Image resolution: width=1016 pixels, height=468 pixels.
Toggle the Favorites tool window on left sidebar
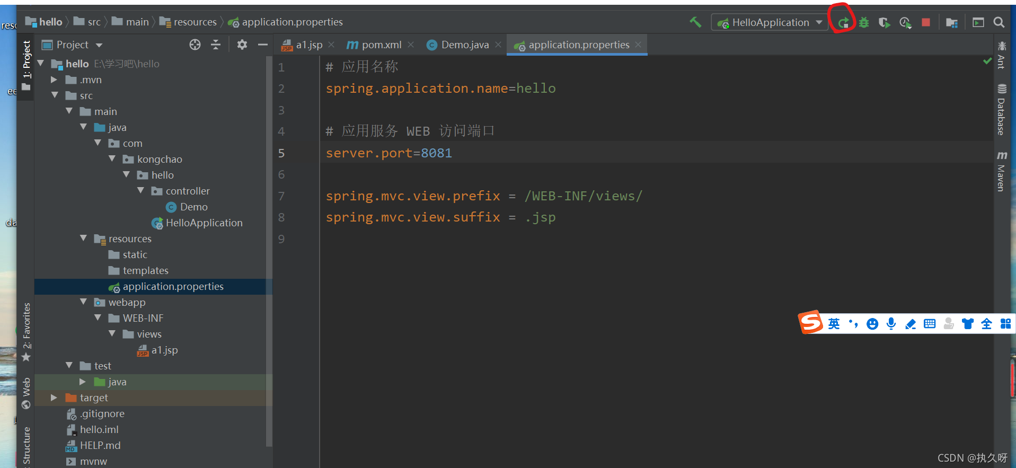[26, 331]
